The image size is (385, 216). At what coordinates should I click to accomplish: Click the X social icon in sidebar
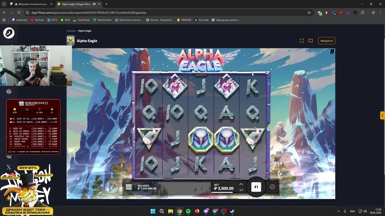pos(9,167)
